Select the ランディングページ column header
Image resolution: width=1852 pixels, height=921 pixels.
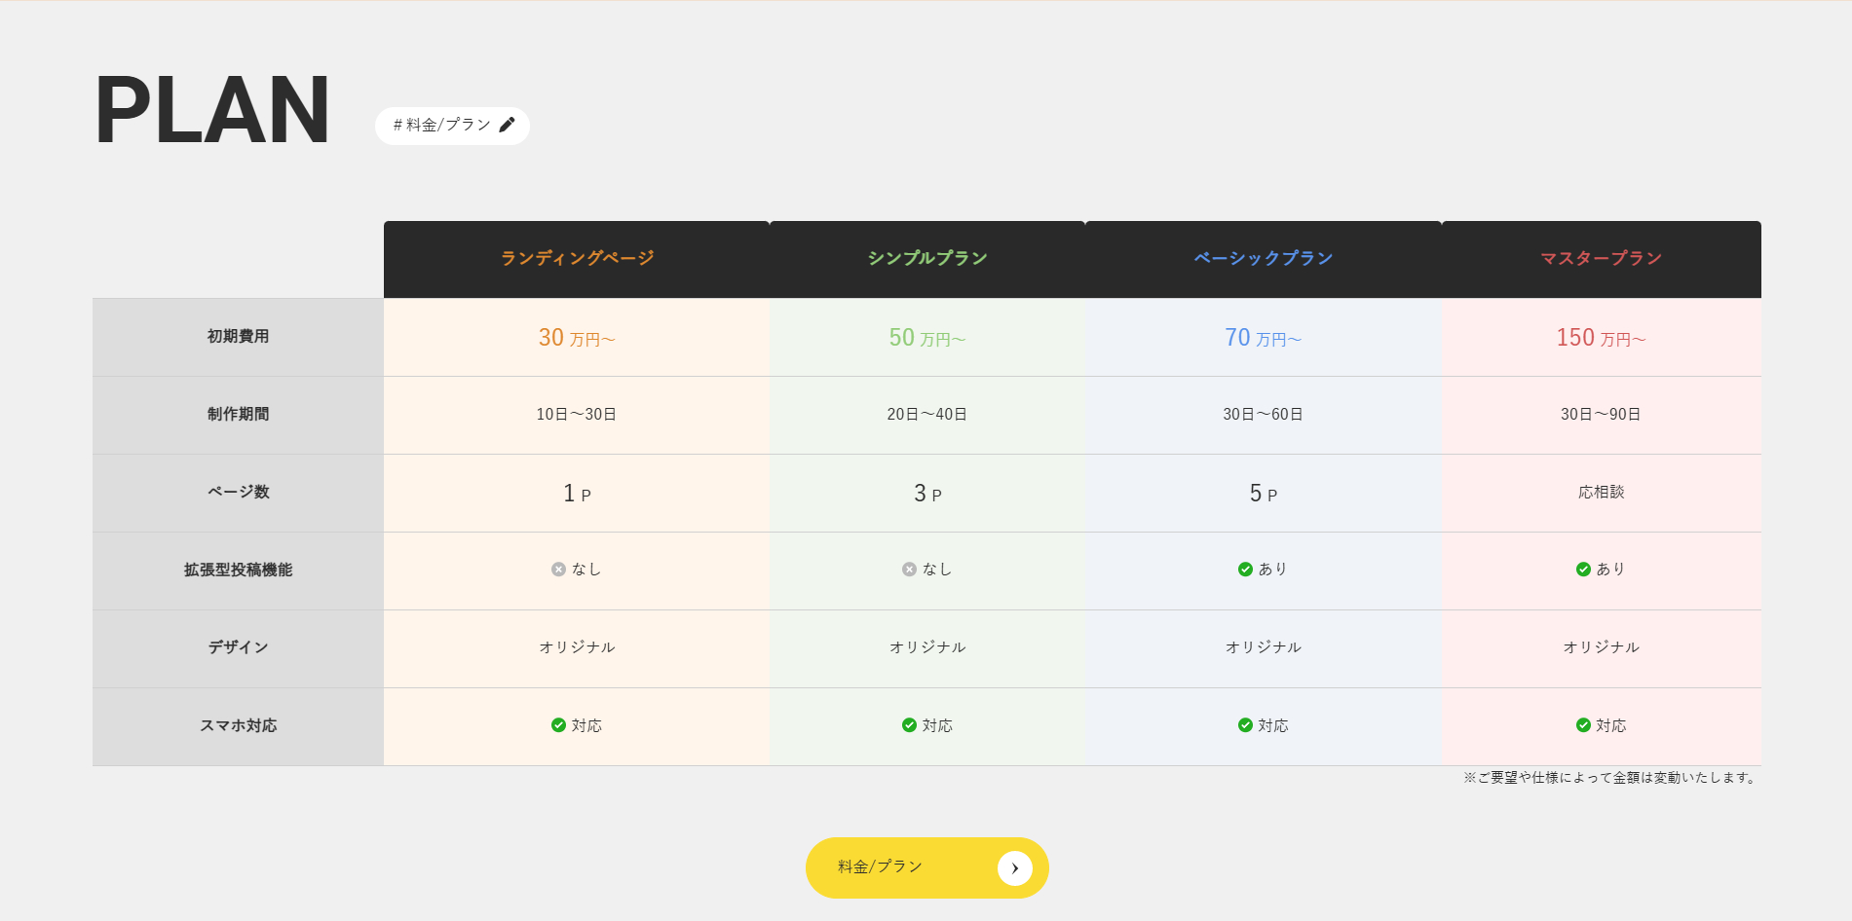click(577, 259)
